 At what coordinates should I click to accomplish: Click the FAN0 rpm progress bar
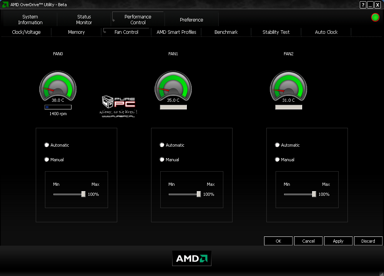[58, 107]
